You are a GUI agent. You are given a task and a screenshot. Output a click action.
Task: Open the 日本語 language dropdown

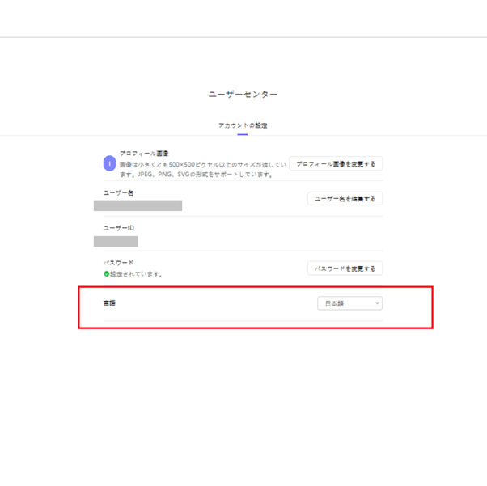tap(349, 303)
